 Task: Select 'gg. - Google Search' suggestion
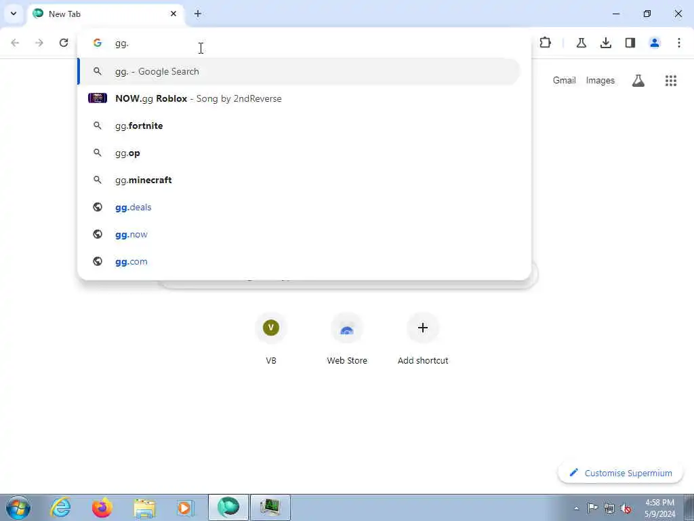[x=300, y=71]
